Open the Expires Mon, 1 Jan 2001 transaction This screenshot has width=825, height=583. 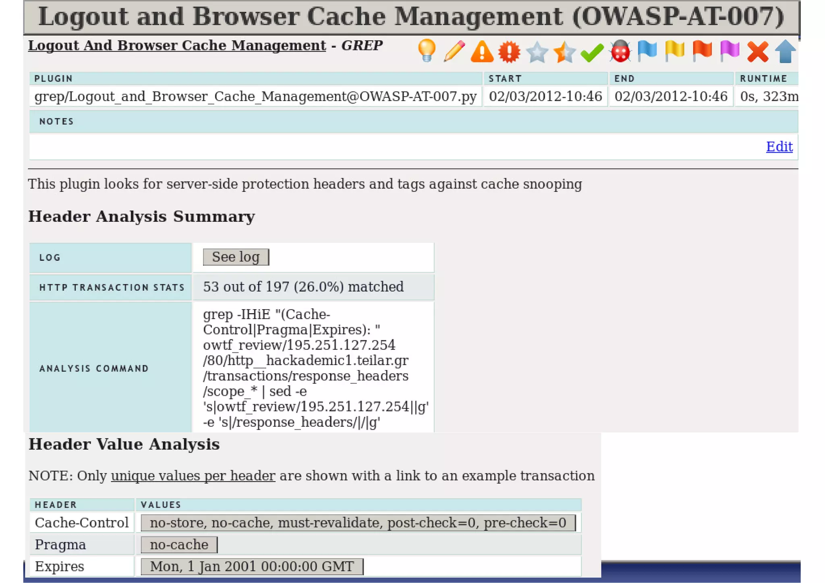(252, 566)
